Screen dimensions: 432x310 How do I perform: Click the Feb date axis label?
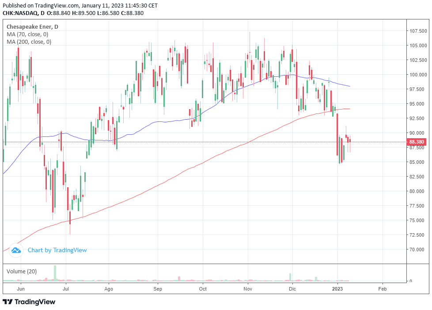click(383, 289)
